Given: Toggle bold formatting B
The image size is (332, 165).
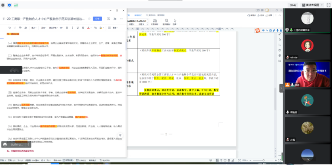Looking at the screenshot, I should 67,28.
